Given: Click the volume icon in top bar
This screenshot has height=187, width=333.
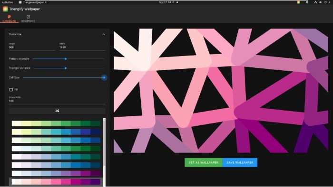Looking at the screenshot, I should click(321, 2).
